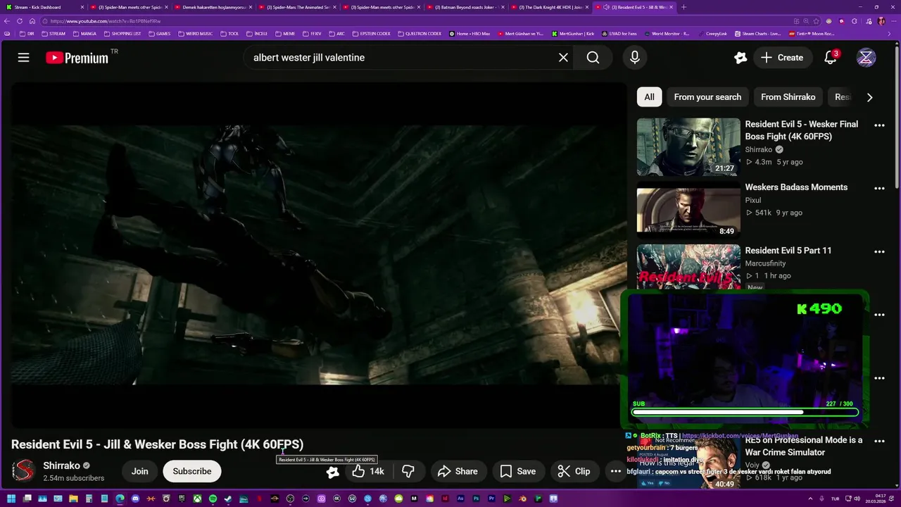
Task: Open Steam from the taskbar
Action: [228, 499]
